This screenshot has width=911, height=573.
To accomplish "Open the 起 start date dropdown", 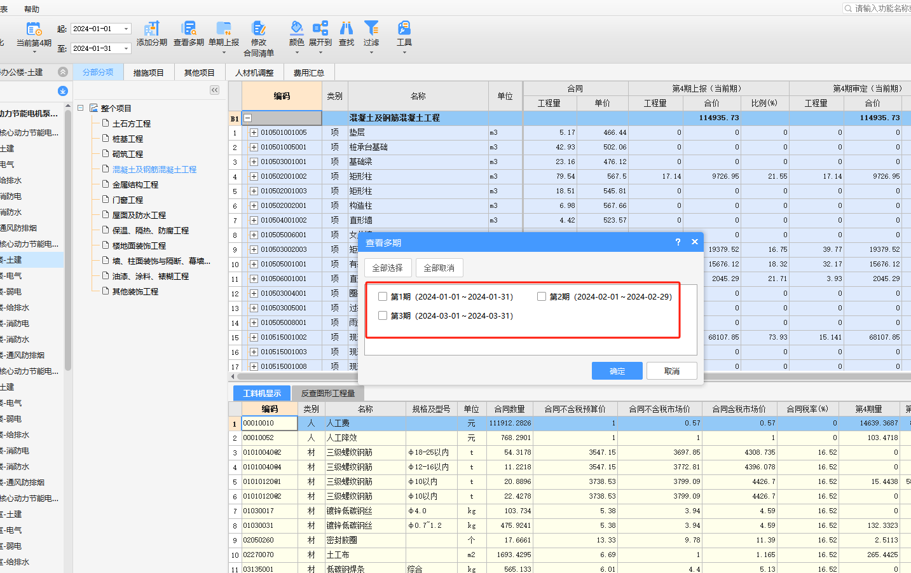I will (x=127, y=29).
